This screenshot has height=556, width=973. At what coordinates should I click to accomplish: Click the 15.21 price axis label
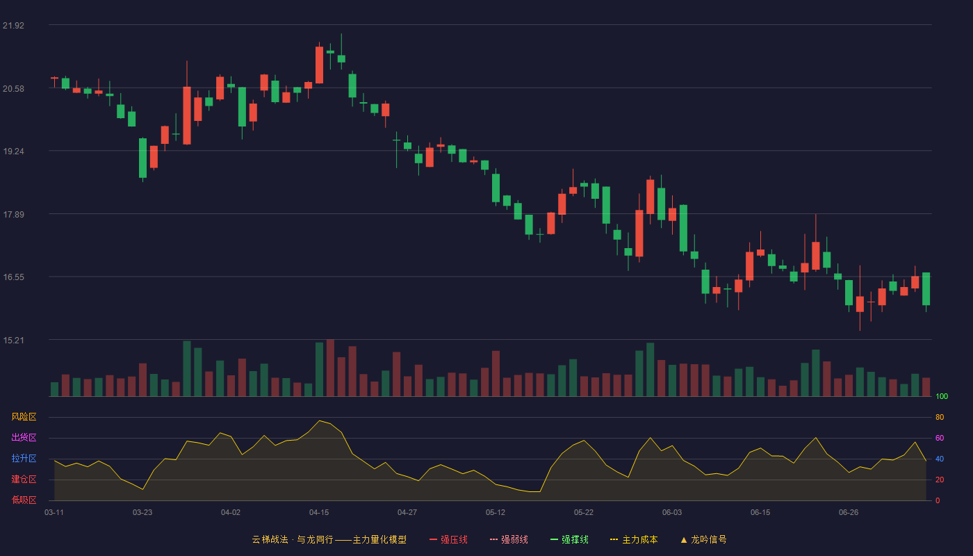[13, 341]
